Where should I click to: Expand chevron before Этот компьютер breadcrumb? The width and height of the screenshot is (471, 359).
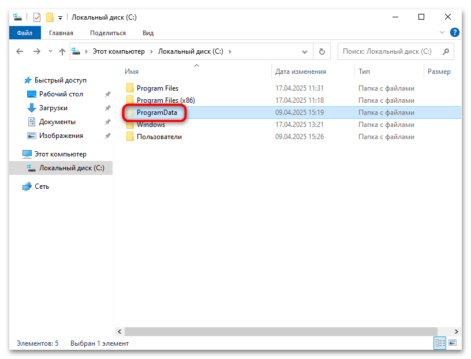86,52
